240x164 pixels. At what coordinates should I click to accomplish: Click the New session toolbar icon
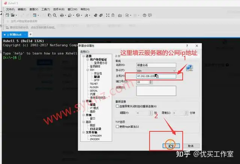click(x=7, y=15)
